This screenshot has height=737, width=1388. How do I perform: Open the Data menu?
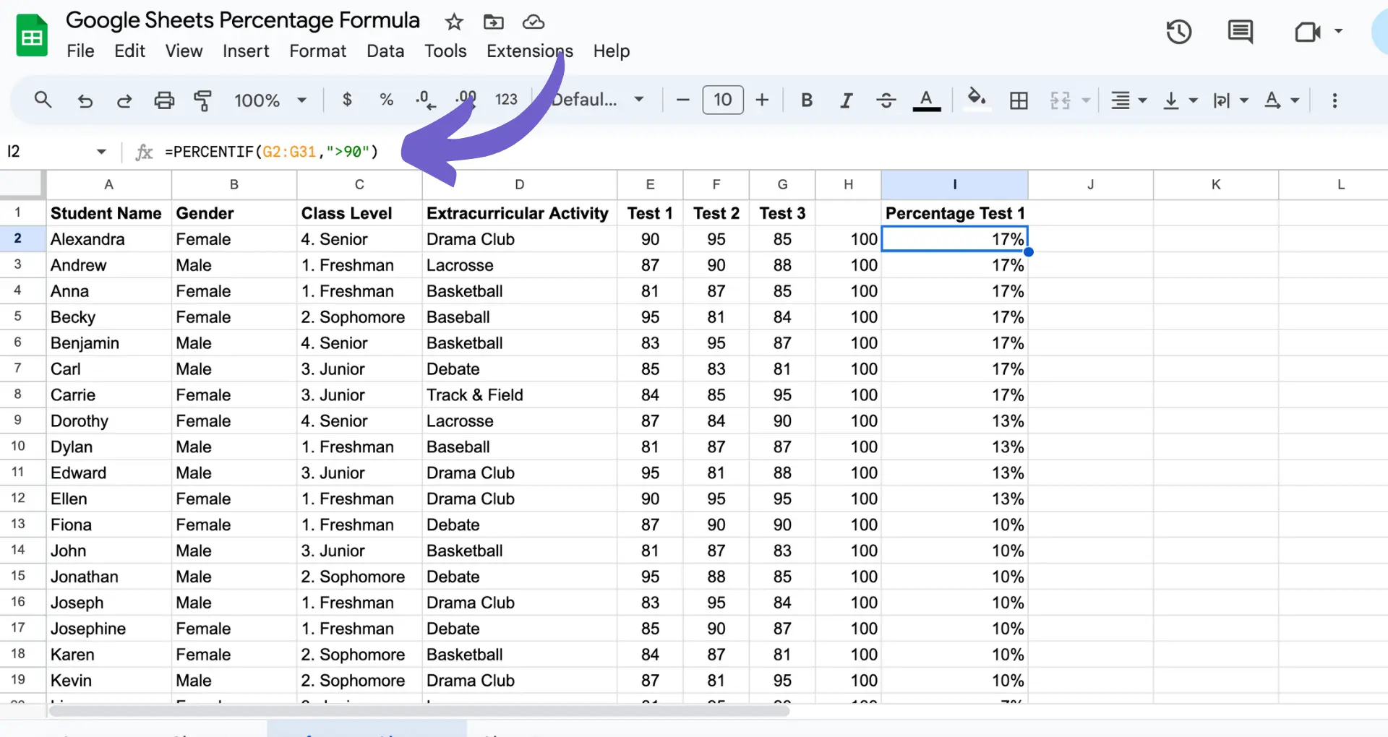point(385,51)
